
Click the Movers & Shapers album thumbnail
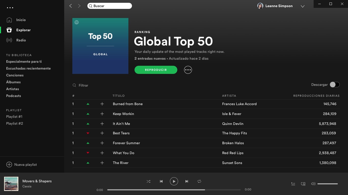tap(11, 184)
